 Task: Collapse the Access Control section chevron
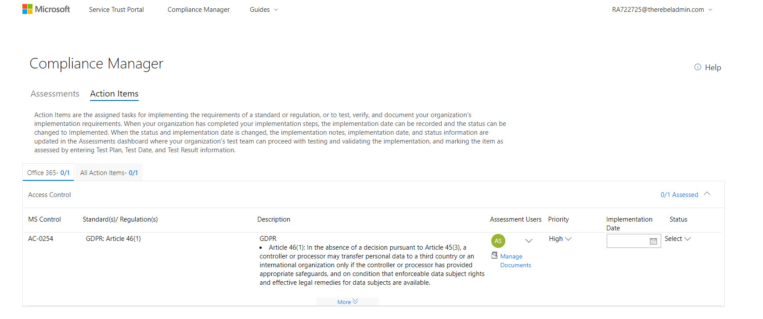[707, 194]
